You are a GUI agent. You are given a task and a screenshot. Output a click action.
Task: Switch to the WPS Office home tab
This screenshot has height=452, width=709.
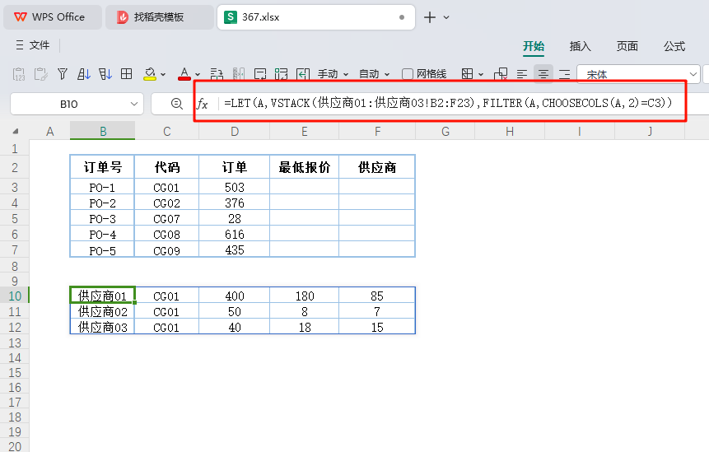53,17
